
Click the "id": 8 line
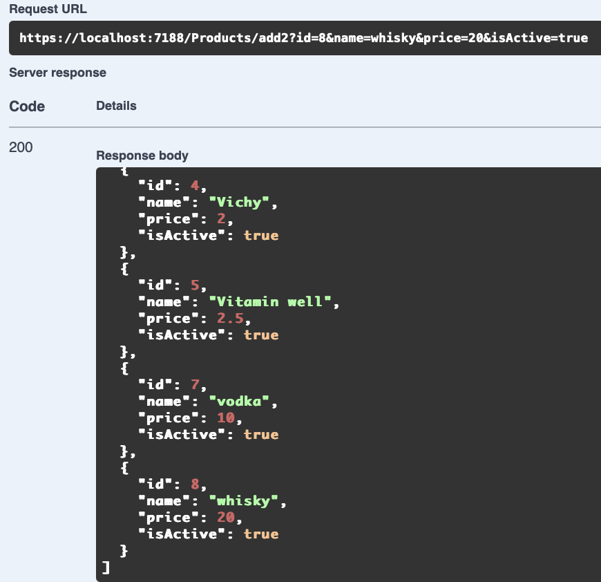pyautogui.click(x=173, y=485)
